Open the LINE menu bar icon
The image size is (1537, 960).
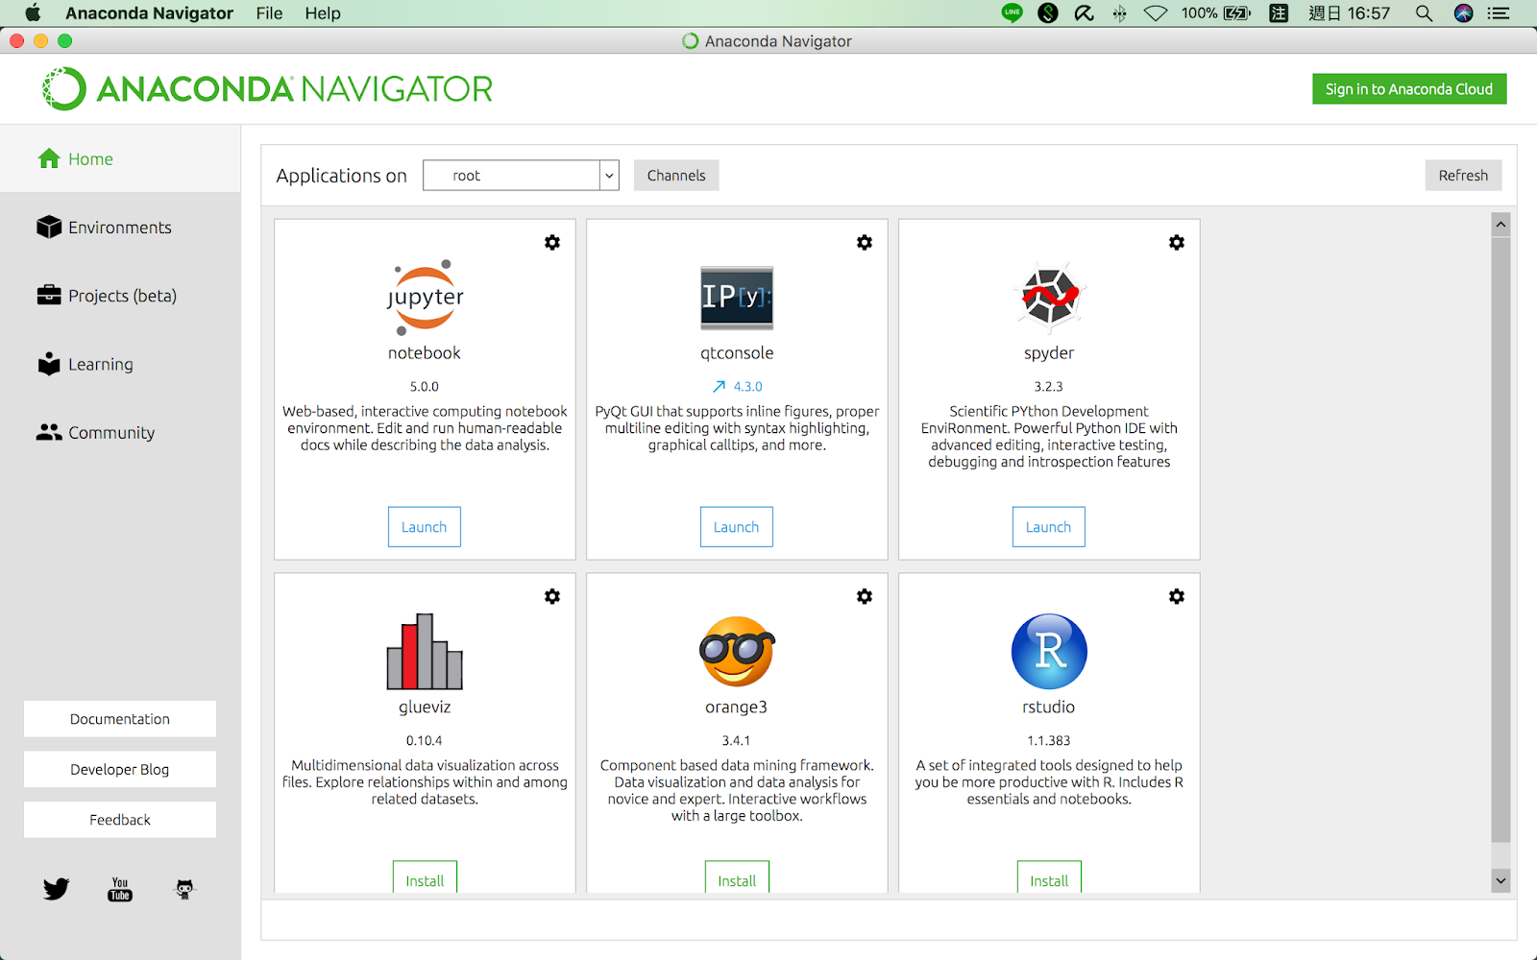(x=1012, y=13)
